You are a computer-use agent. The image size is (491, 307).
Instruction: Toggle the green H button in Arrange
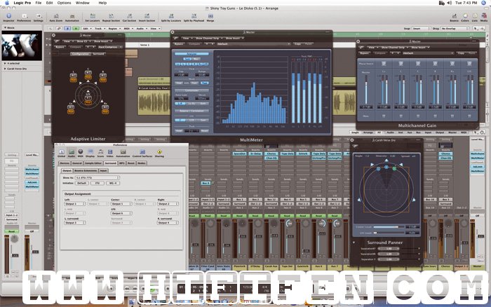(x=76, y=29)
